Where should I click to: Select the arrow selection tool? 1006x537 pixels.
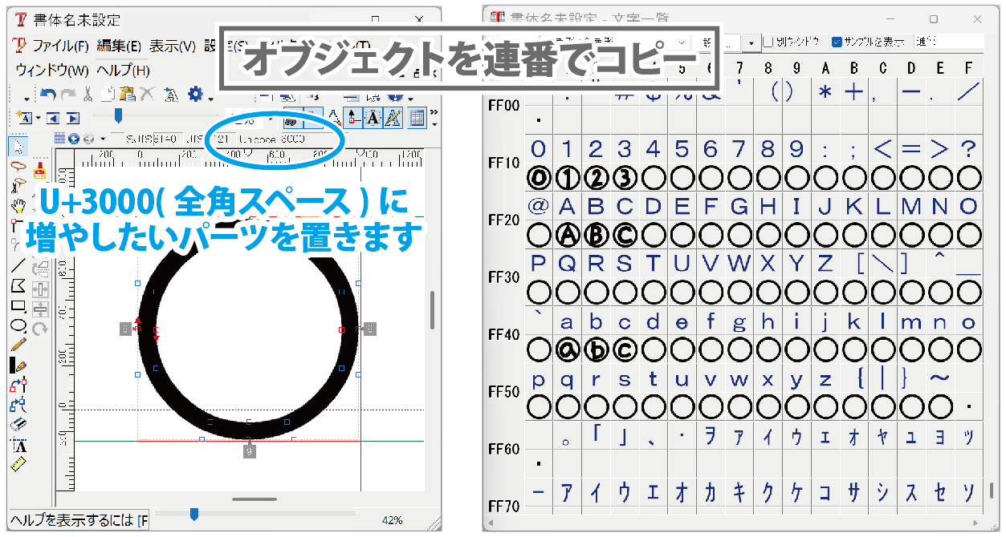pos(18,146)
